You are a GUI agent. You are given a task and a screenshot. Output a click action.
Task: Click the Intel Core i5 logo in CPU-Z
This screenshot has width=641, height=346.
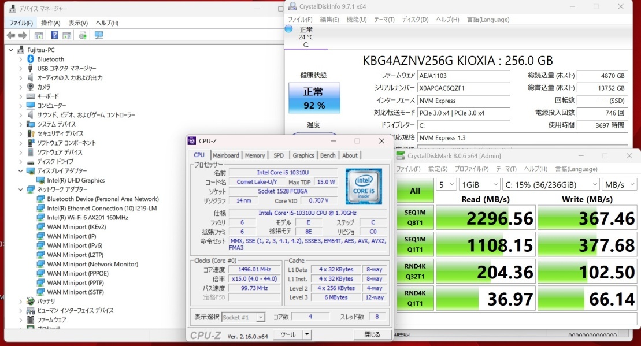coord(364,186)
